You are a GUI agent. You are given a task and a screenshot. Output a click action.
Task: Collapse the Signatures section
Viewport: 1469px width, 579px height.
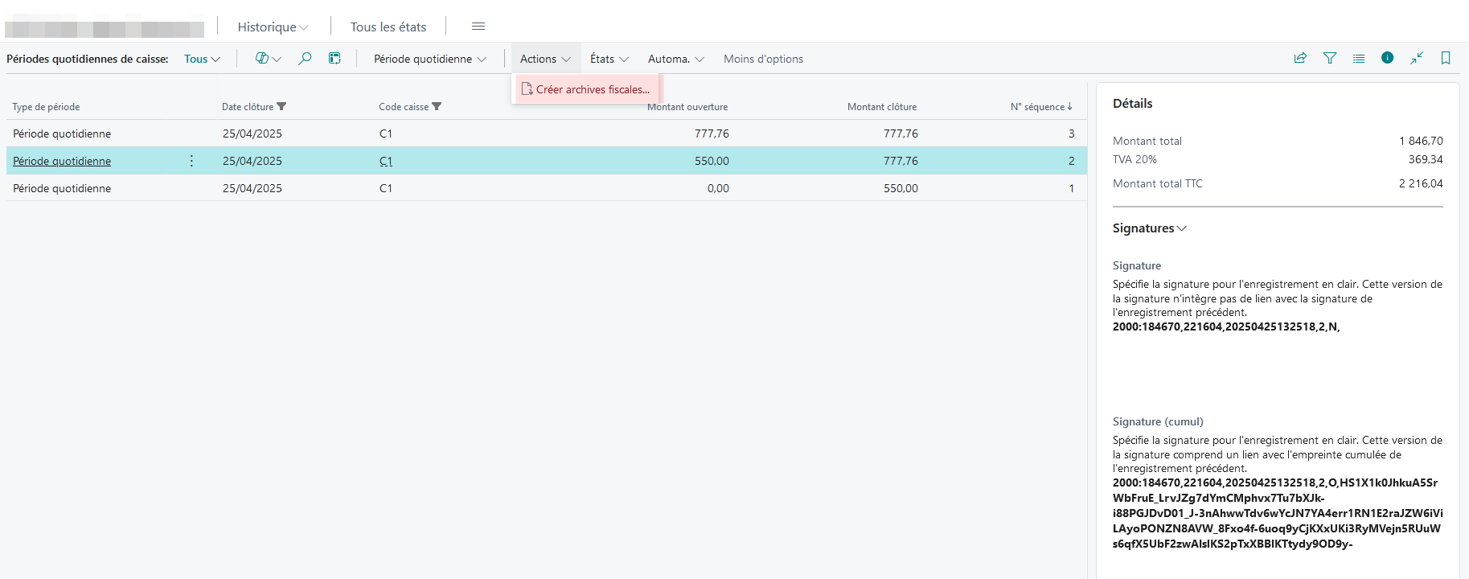click(1149, 228)
